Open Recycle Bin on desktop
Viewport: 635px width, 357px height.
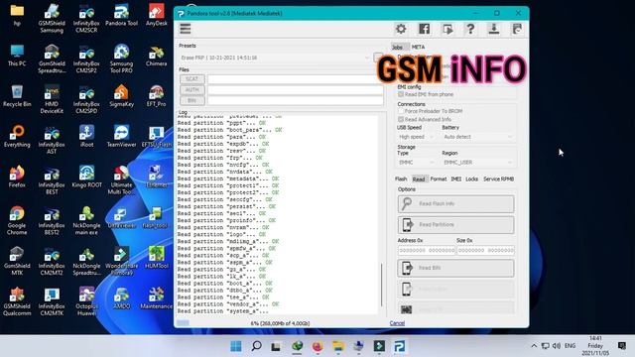click(x=17, y=96)
